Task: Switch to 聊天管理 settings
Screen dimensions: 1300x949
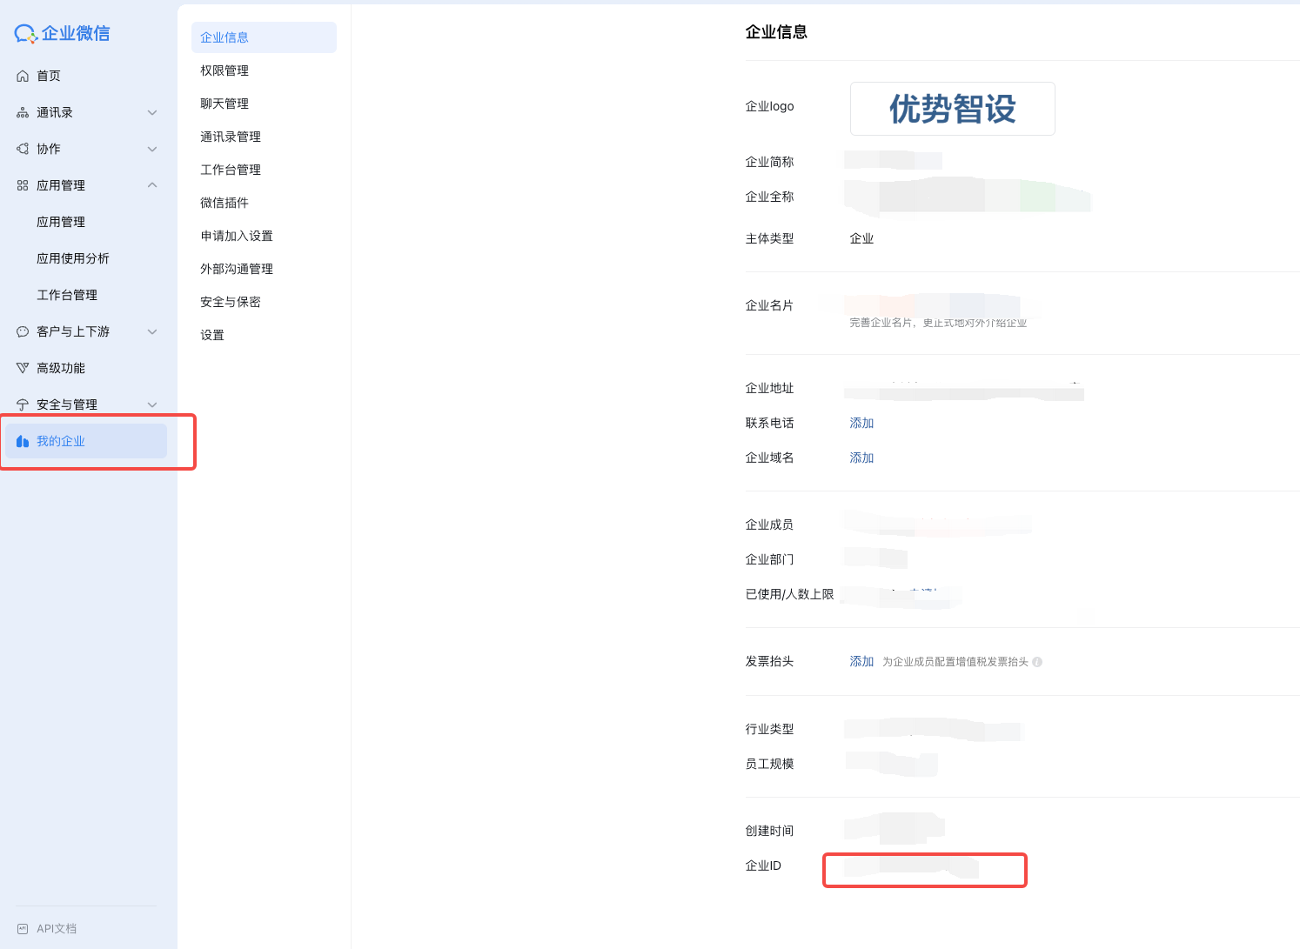Action: click(x=224, y=104)
